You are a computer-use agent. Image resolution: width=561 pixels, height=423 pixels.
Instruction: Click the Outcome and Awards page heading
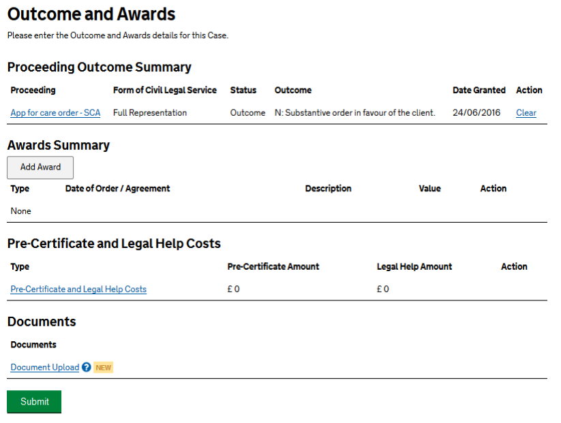point(91,14)
